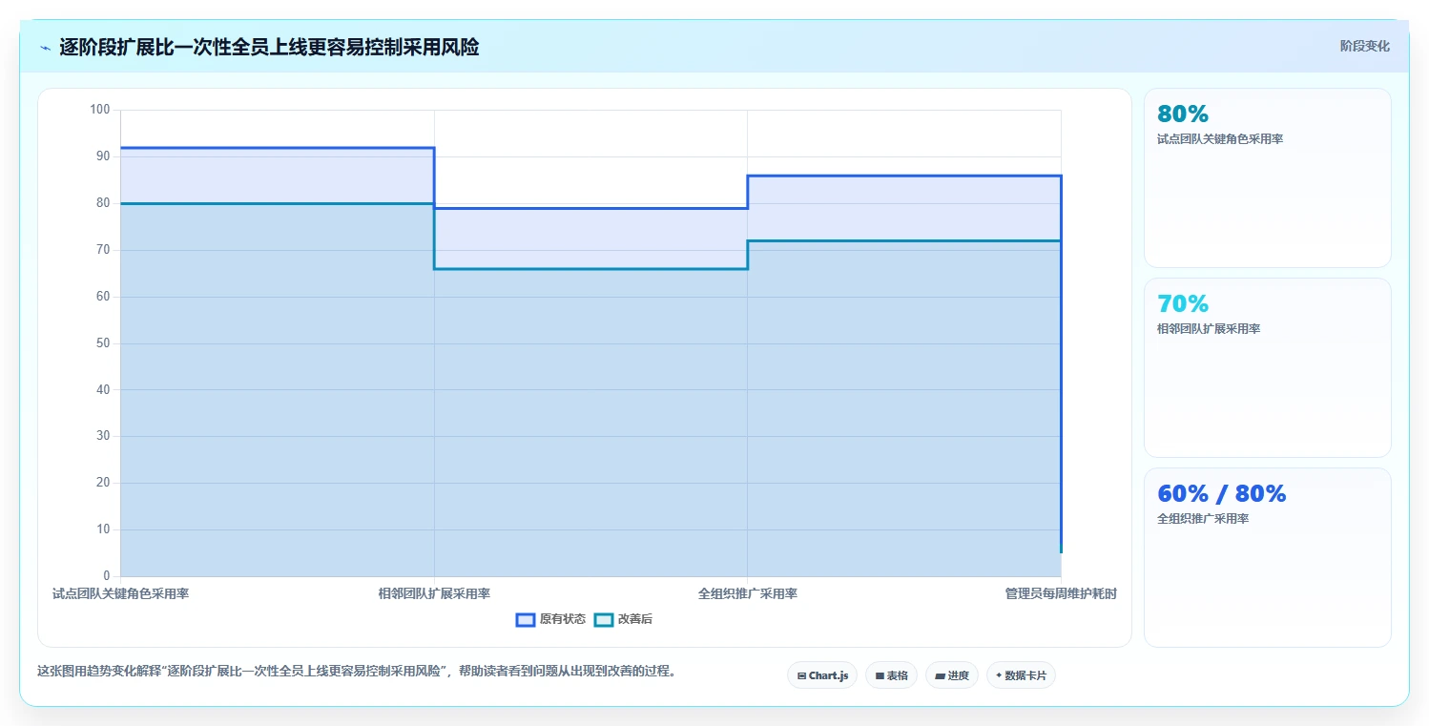Viewport: 1429px width, 726px height.
Task: Click x-axis label 相邻团队扩展采用率
Action: click(x=434, y=593)
